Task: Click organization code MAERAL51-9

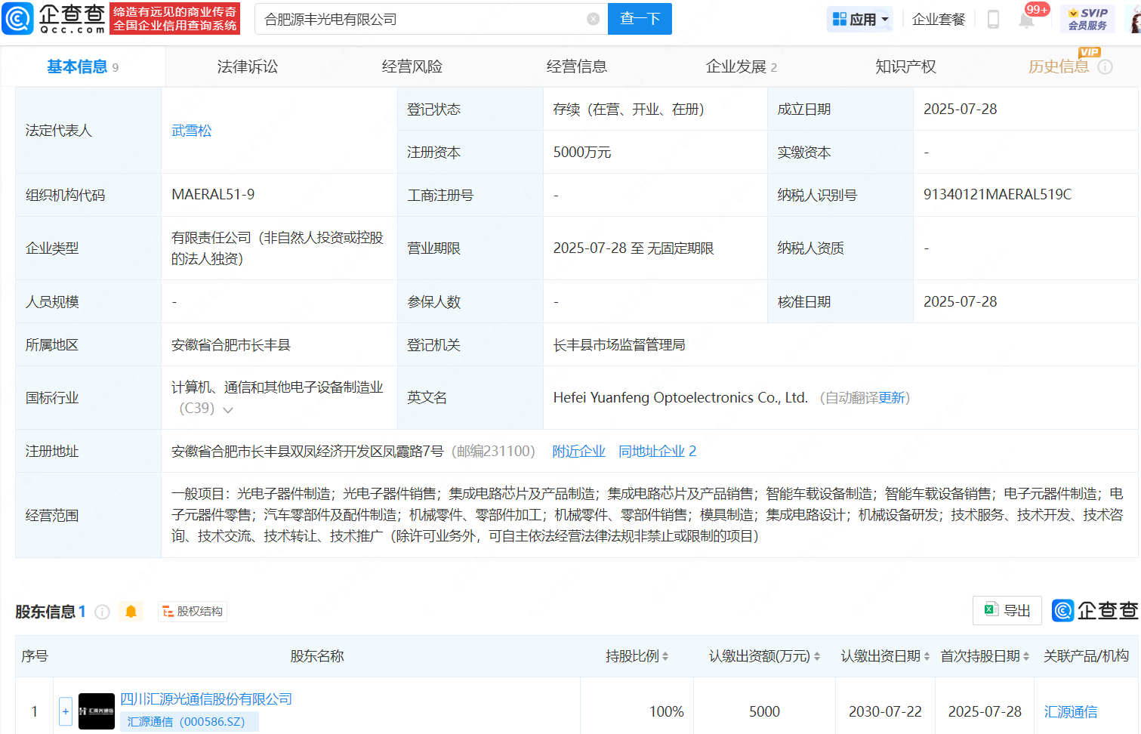Action: (x=213, y=195)
